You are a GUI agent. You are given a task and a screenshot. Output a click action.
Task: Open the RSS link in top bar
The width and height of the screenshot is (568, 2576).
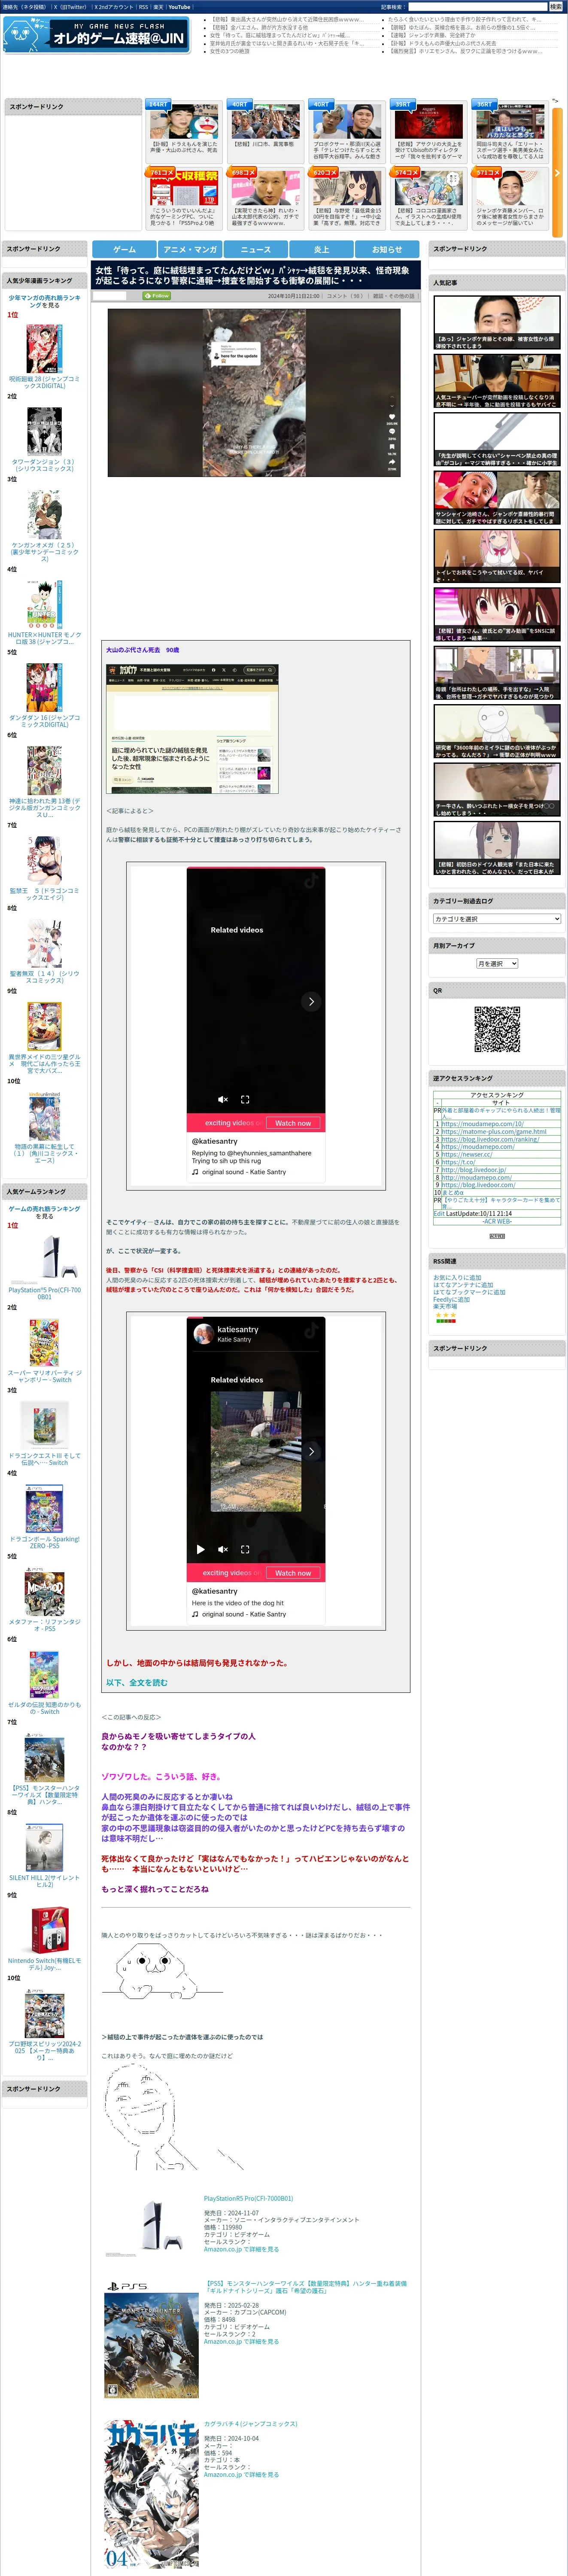(x=144, y=7)
